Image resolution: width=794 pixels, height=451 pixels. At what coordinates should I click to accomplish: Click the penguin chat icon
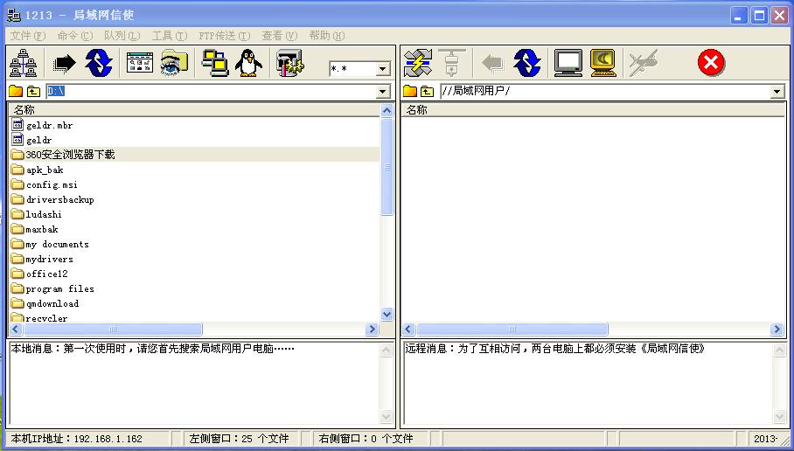248,63
